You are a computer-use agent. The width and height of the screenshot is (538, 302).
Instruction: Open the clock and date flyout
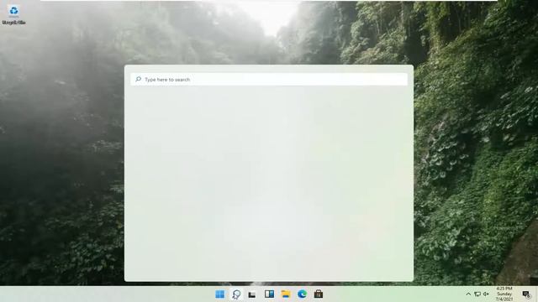504,294
